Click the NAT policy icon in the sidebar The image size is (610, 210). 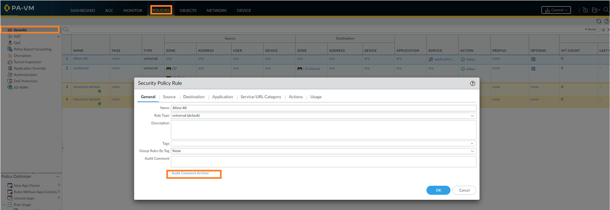(x=10, y=37)
